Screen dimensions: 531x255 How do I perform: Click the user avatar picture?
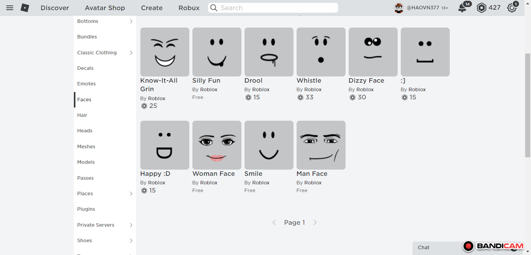click(x=399, y=8)
